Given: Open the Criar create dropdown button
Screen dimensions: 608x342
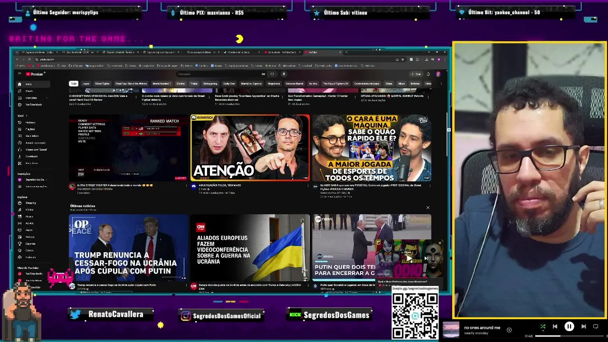Looking at the screenshot, I should [416, 74].
